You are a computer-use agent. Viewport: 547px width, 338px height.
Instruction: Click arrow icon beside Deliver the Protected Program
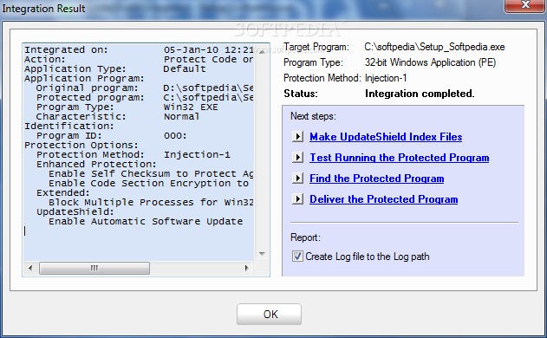[297, 199]
